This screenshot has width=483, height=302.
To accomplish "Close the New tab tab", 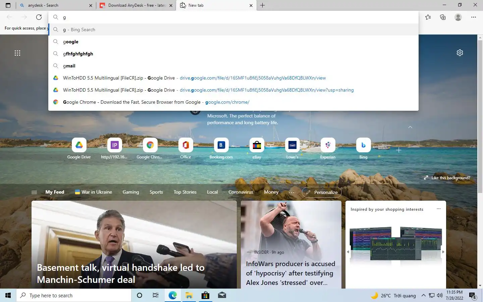I will tap(251, 5).
